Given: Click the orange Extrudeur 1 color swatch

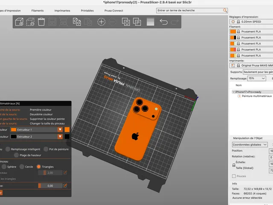Looking at the screenshot, I should (67, 129).
